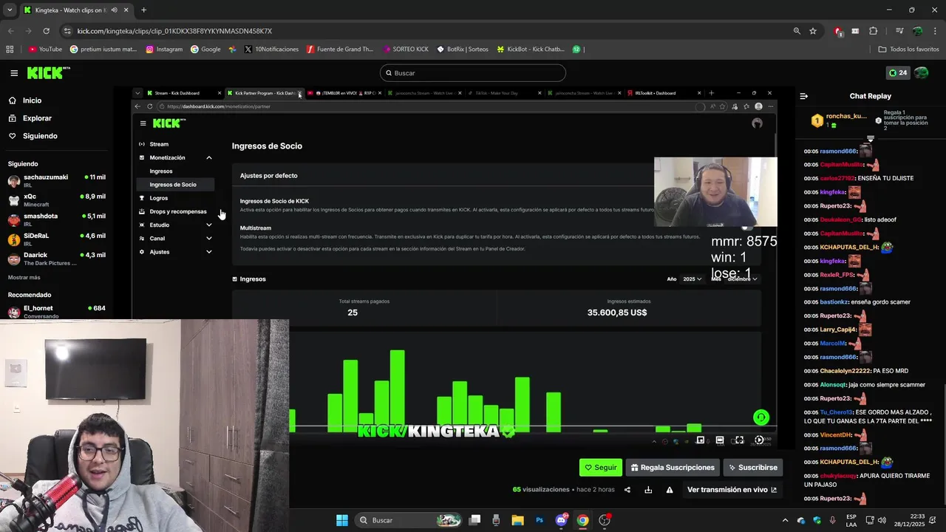The width and height of the screenshot is (946, 532).
Task: Open Todos los favoritos folder
Action: click(x=908, y=50)
